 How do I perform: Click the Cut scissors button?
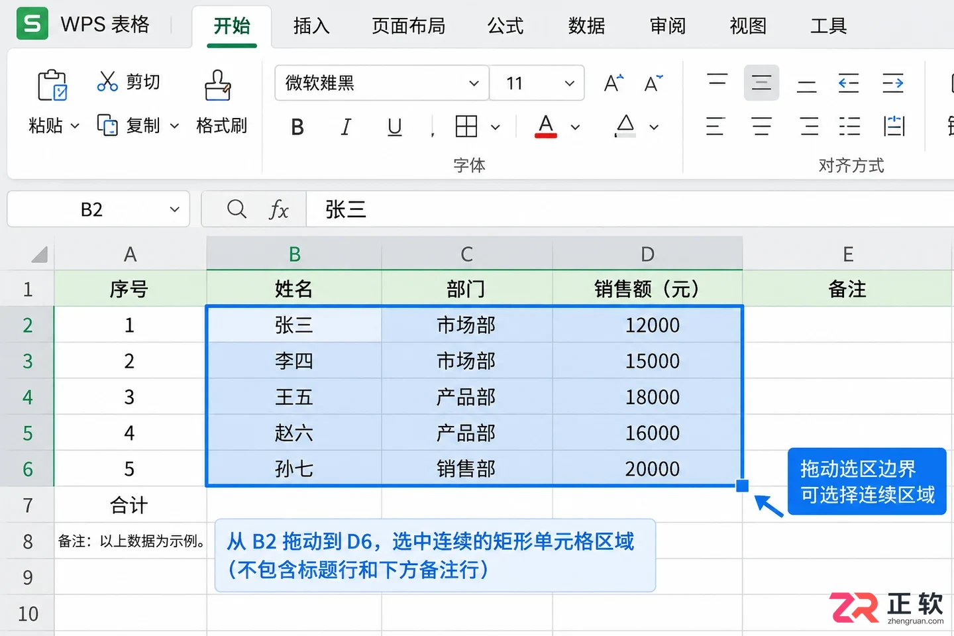click(129, 81)
